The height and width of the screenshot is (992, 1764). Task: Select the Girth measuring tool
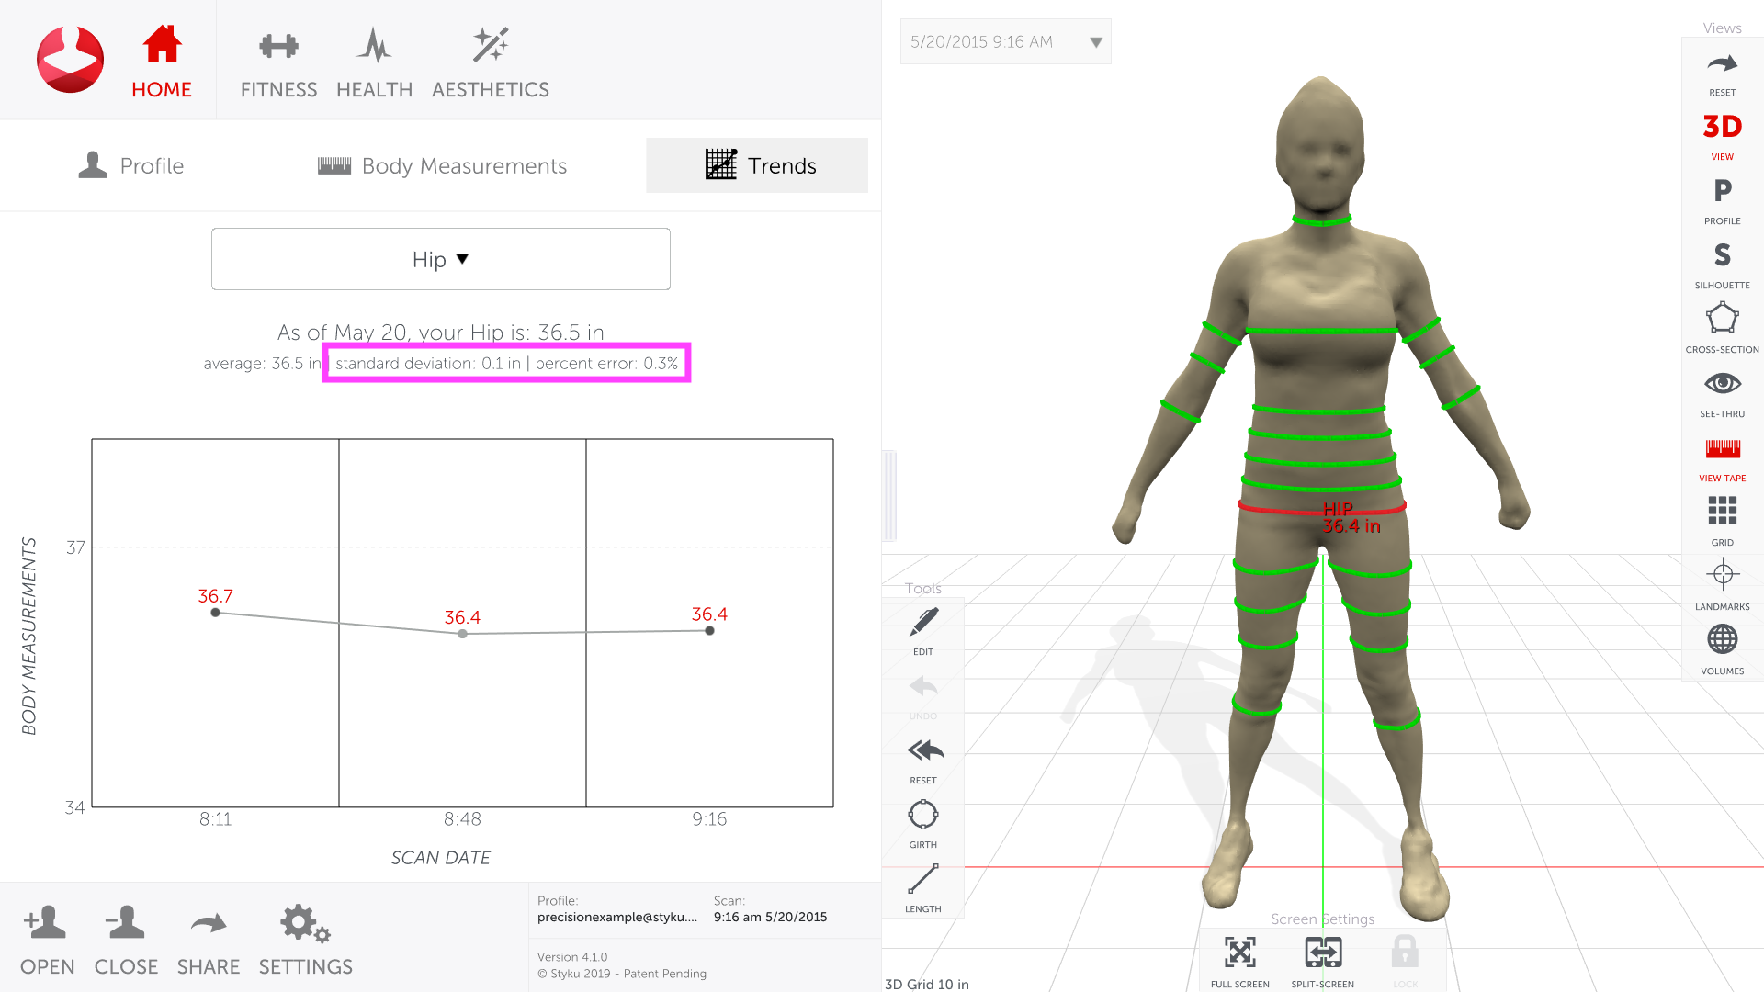[922, 816]
